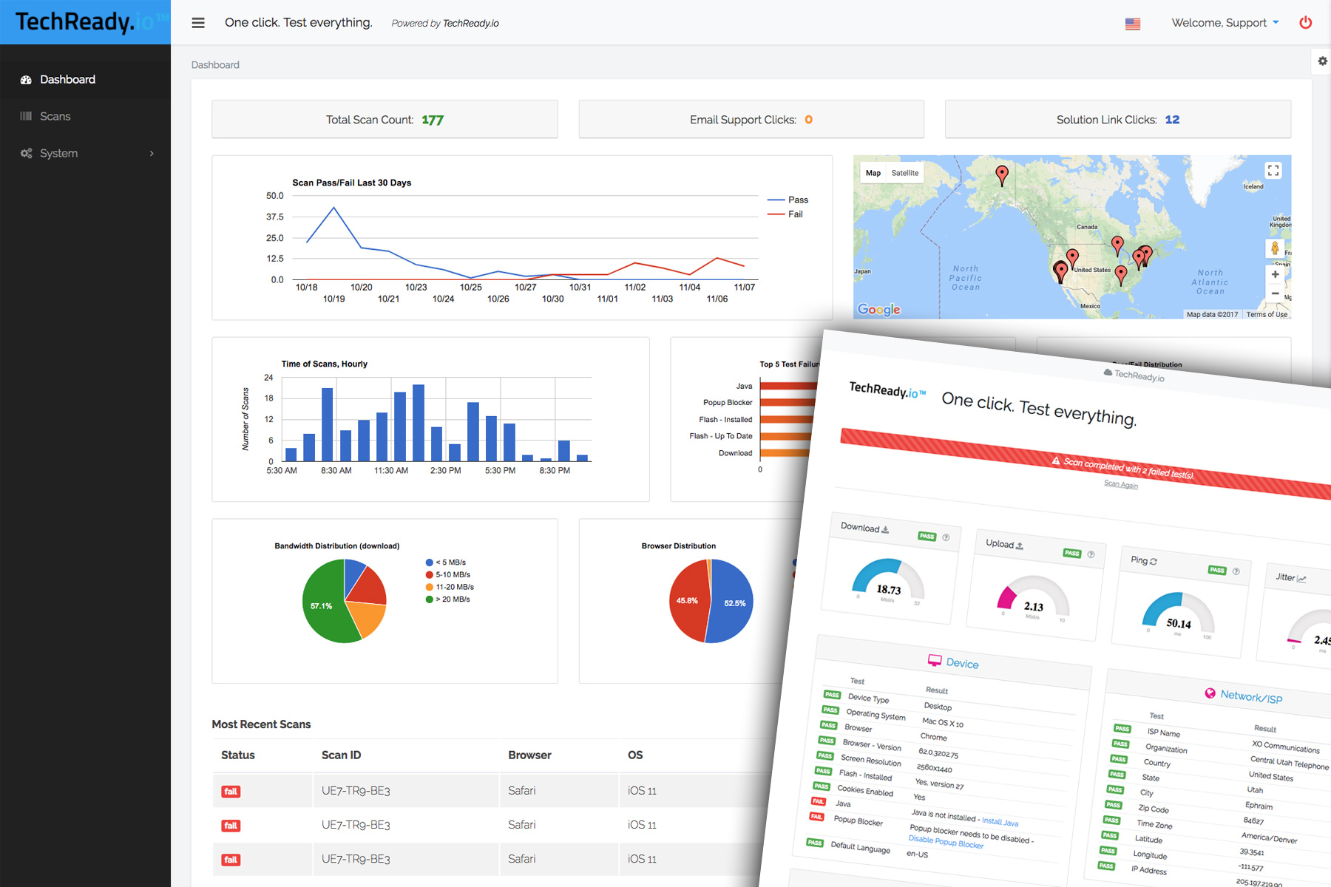
Task: Sort by the Scan ID column header
Action: [x=342, y=755]
